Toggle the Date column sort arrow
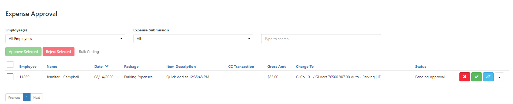This screenshot has height=104, width=513. [x=107, y=66]
